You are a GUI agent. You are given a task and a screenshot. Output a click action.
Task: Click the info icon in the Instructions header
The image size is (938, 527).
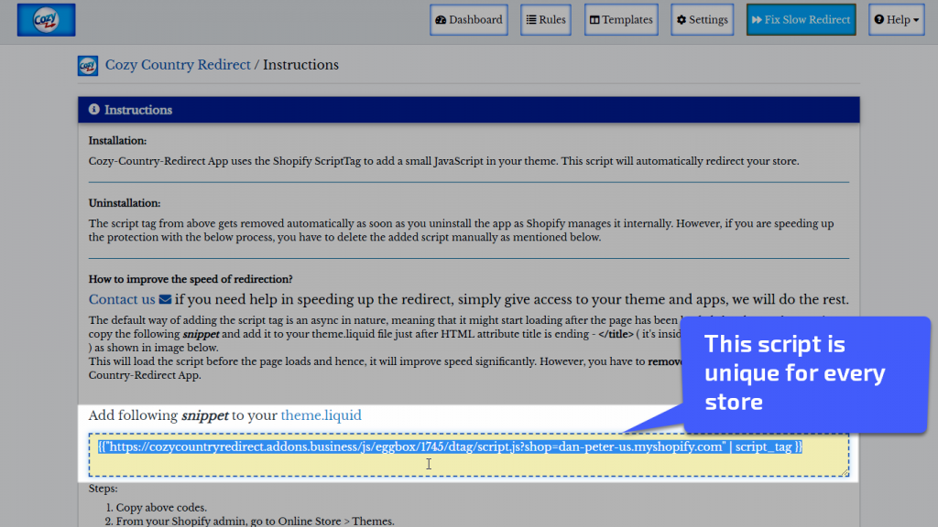pos(94,110)
